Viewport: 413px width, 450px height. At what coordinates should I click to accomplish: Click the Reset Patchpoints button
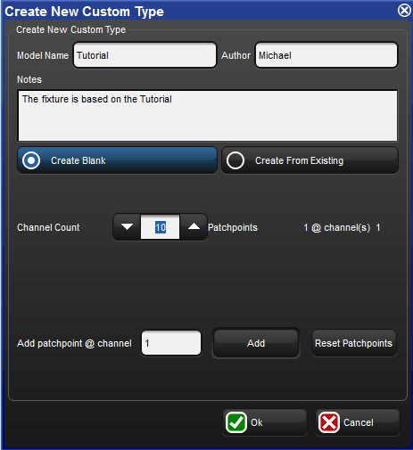point(353,343)
